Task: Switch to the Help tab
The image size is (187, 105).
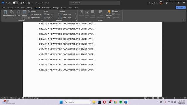Action: [x=76, y=8]
